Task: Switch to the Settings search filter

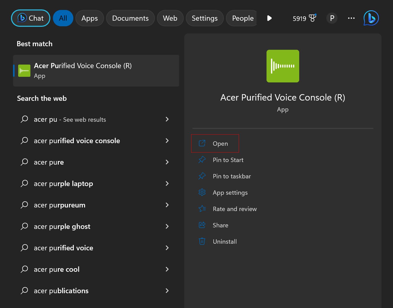Action: [204, 18]
